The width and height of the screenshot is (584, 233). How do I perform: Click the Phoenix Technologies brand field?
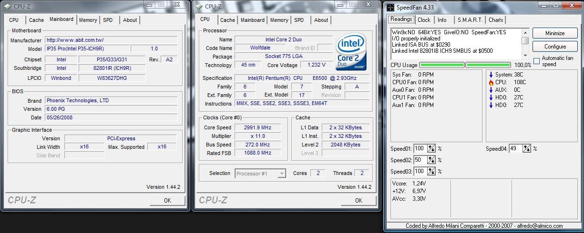pos(111,100)
